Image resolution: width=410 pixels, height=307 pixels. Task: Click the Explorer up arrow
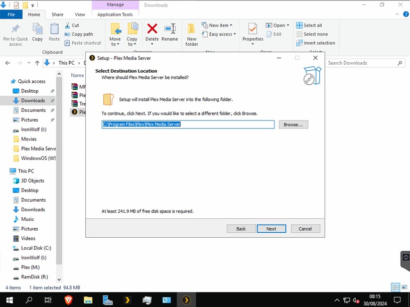[x=37, y=63]
